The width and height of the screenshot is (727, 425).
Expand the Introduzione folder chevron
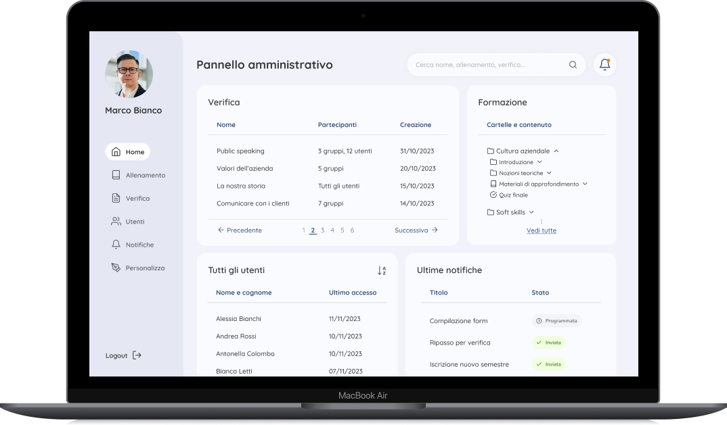(x=539, y=162)
